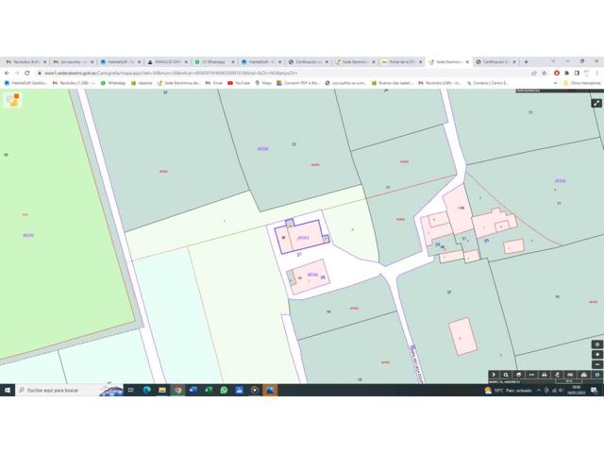This screenshot has width=604, height=453.
Task: Open the YouTube bookmark
Action: (x=241, y=83)
